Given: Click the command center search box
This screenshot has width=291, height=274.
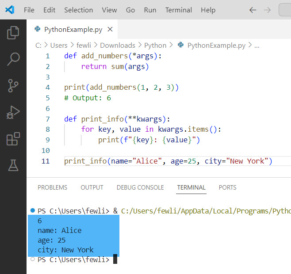Looking at the screenshot, I should (x=285, y=10).
